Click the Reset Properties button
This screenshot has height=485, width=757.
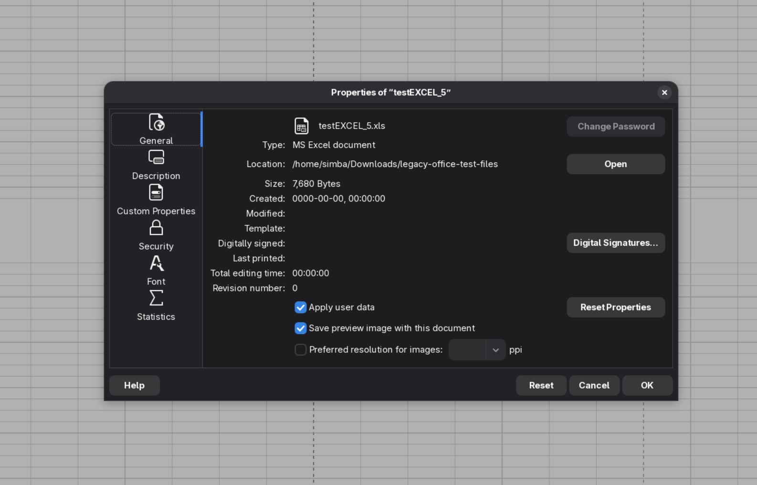[x=616, y=307]
